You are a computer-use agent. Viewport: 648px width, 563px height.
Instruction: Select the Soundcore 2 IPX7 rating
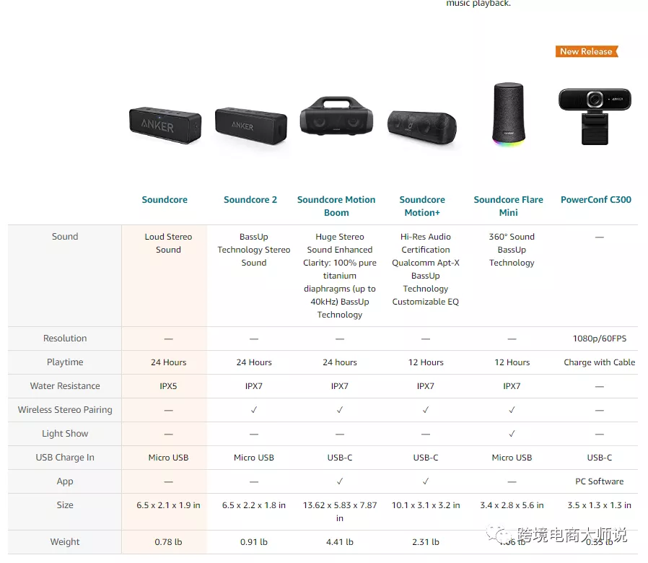pos(254,386)
